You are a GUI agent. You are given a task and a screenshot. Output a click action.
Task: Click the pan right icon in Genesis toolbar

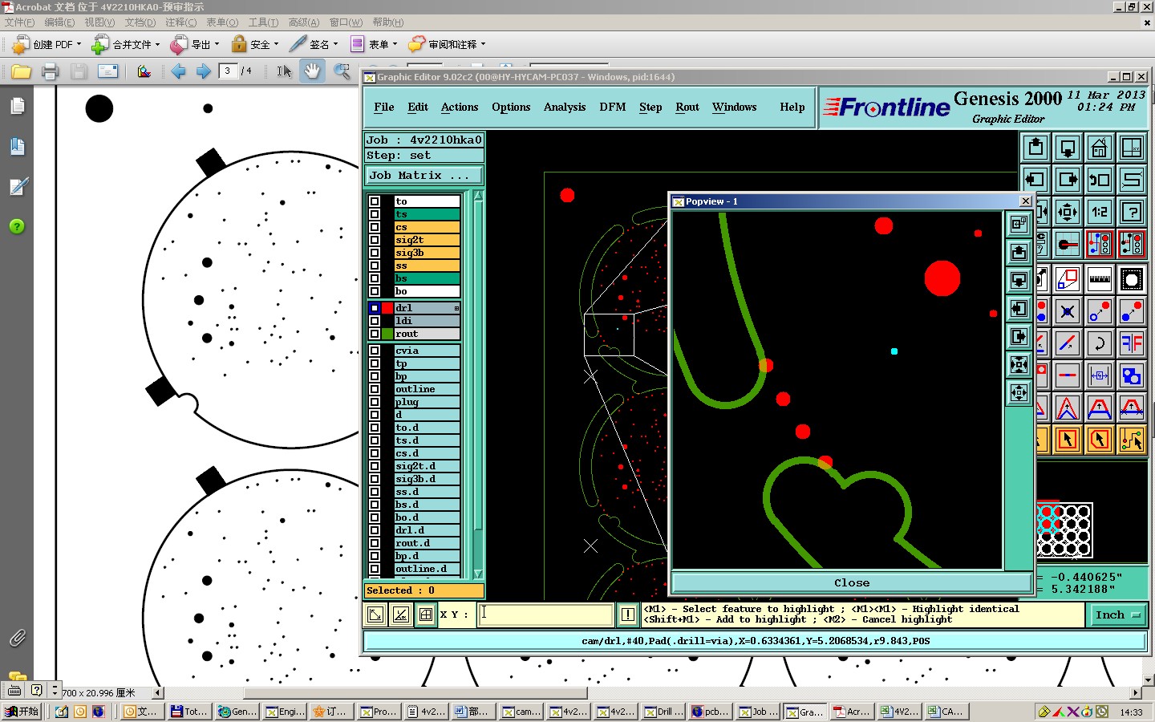click(1068, 180)
